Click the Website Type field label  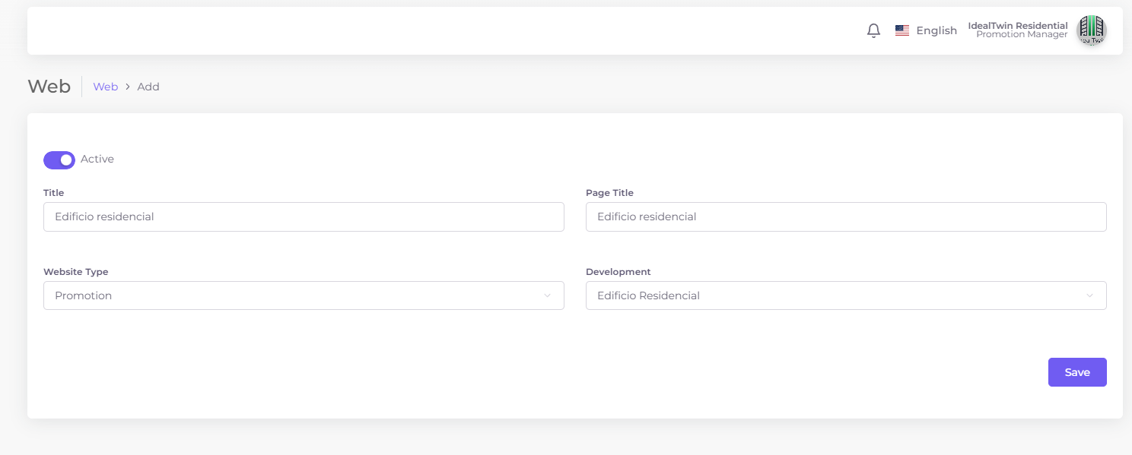tap(76, 272)
